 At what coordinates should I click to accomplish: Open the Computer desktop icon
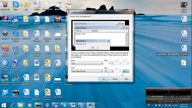pos(5,20)
